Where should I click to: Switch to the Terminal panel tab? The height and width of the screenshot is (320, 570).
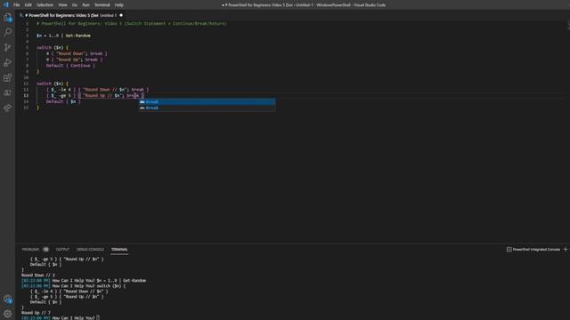[x=119, y=250]
